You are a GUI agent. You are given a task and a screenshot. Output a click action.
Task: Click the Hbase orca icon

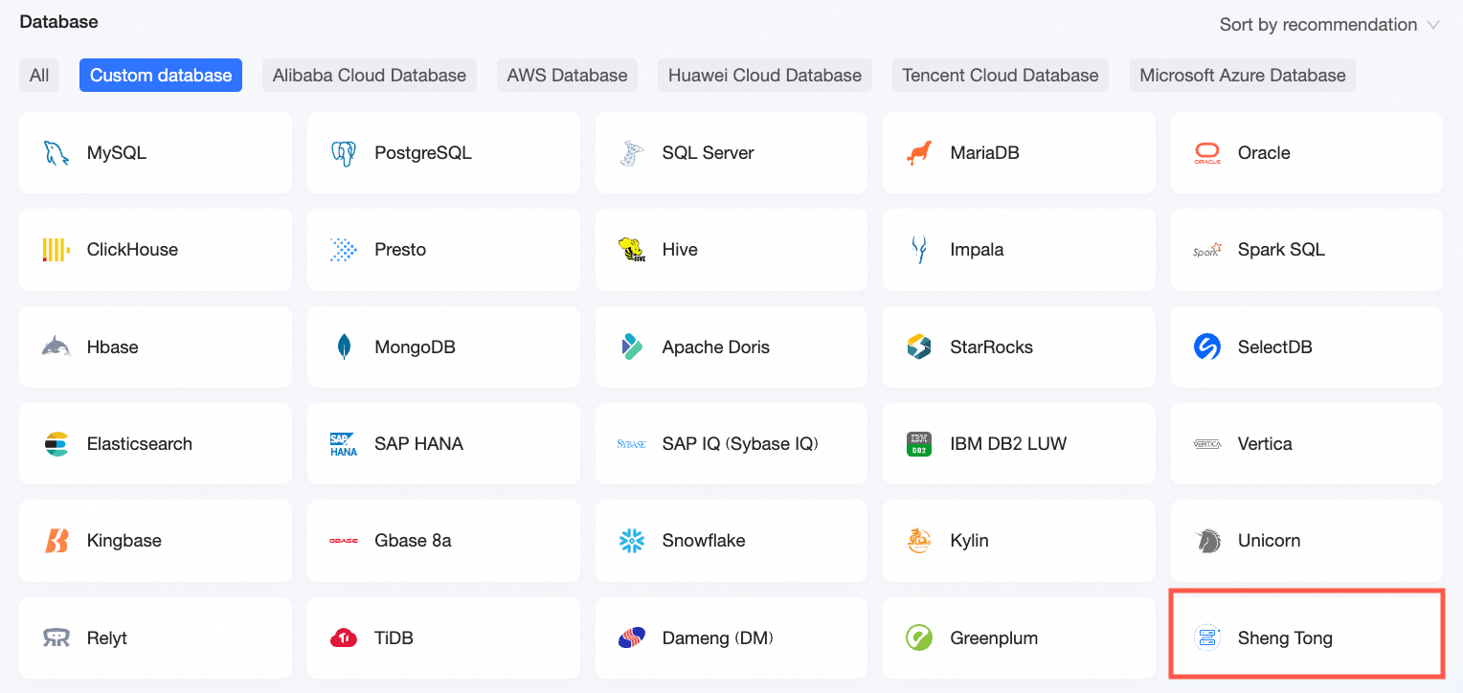click(56, 346)
